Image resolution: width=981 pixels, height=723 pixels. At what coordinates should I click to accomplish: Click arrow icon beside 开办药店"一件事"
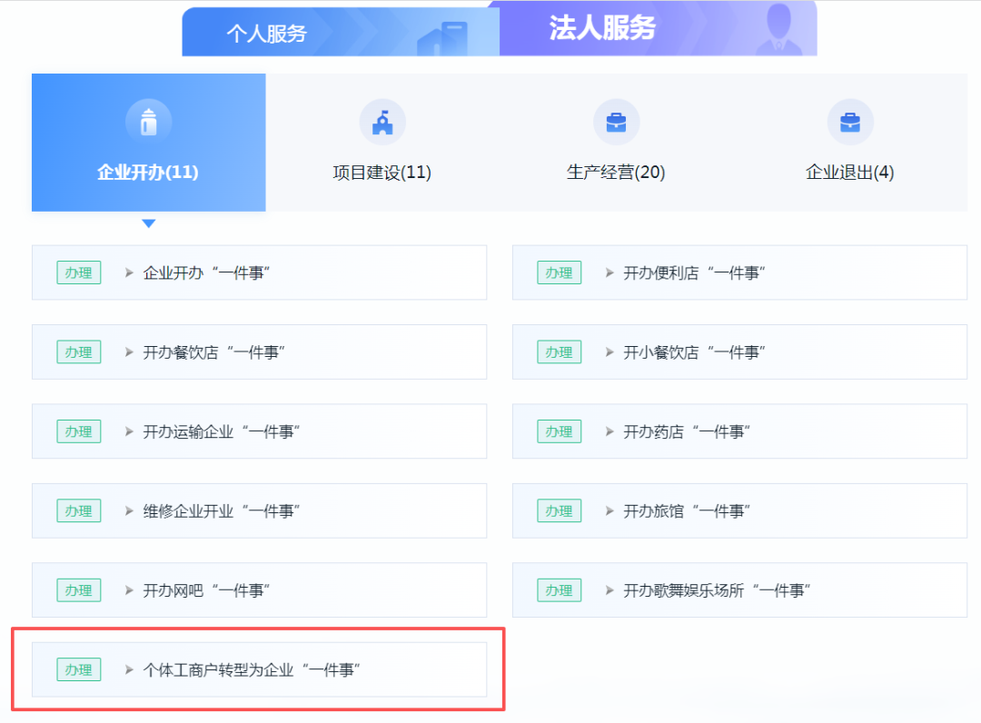pos(609,431)
